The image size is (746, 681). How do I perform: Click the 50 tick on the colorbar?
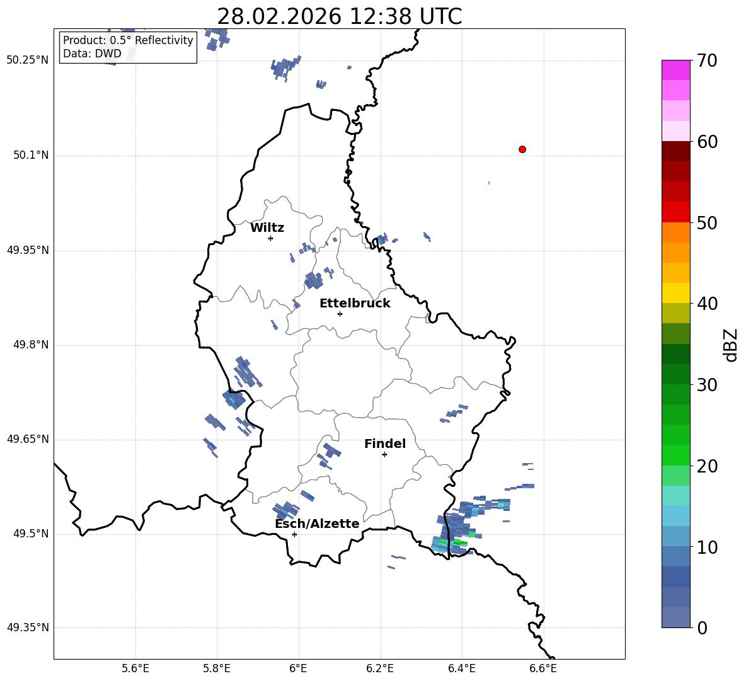(706, 222)
